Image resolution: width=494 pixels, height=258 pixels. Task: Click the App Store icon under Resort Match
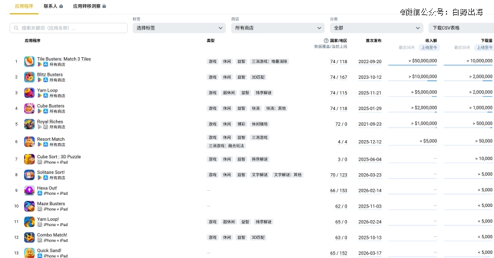click(x=46, y=144)
